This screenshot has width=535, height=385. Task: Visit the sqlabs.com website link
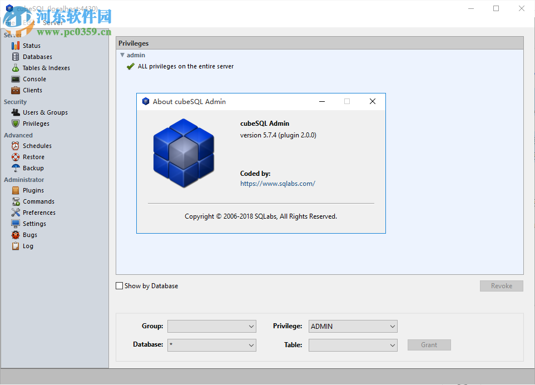(278, 183)
